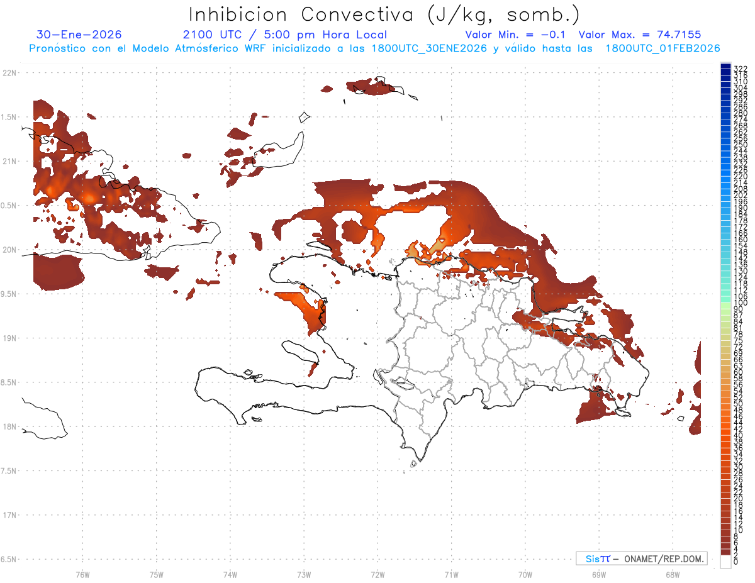The height and width of the screenshot is (583, 755).
Task: Click the '30' colorbar label
Action: pos(739,467)
